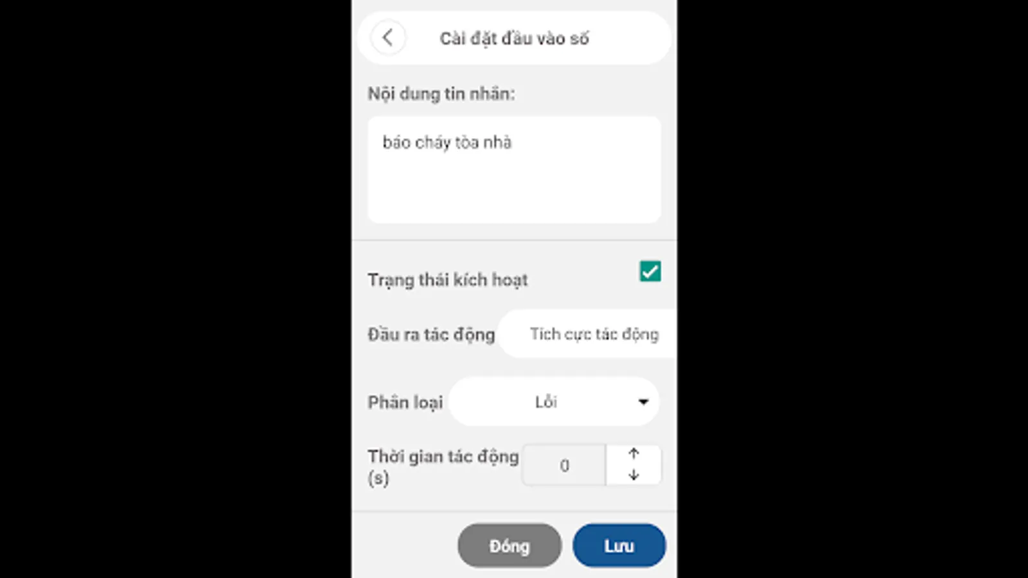Go back using the left chevron icon
Image resolution: width=1028 pixels, height=578 pixels.
(387, 37)
